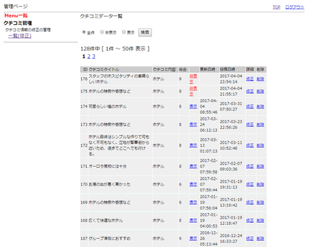This screenshot has height=247, width=311.
Task: Click the 128件中 result count text
Action: coord(90,49)
